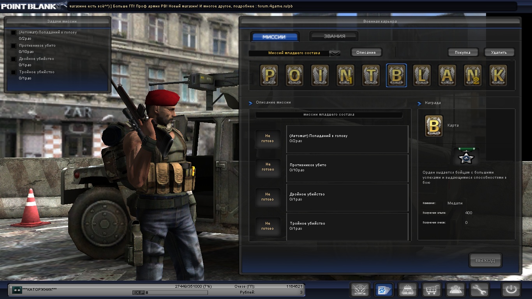Switch to the ЗВАНИЯ tab
The width and height of the screenshot is (532, 299).
tap(334, 36)
